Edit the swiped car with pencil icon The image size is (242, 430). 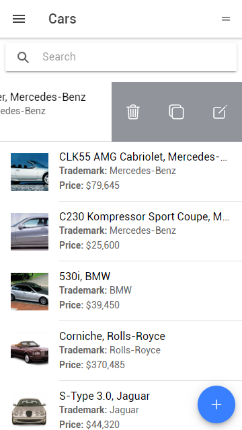220,112
